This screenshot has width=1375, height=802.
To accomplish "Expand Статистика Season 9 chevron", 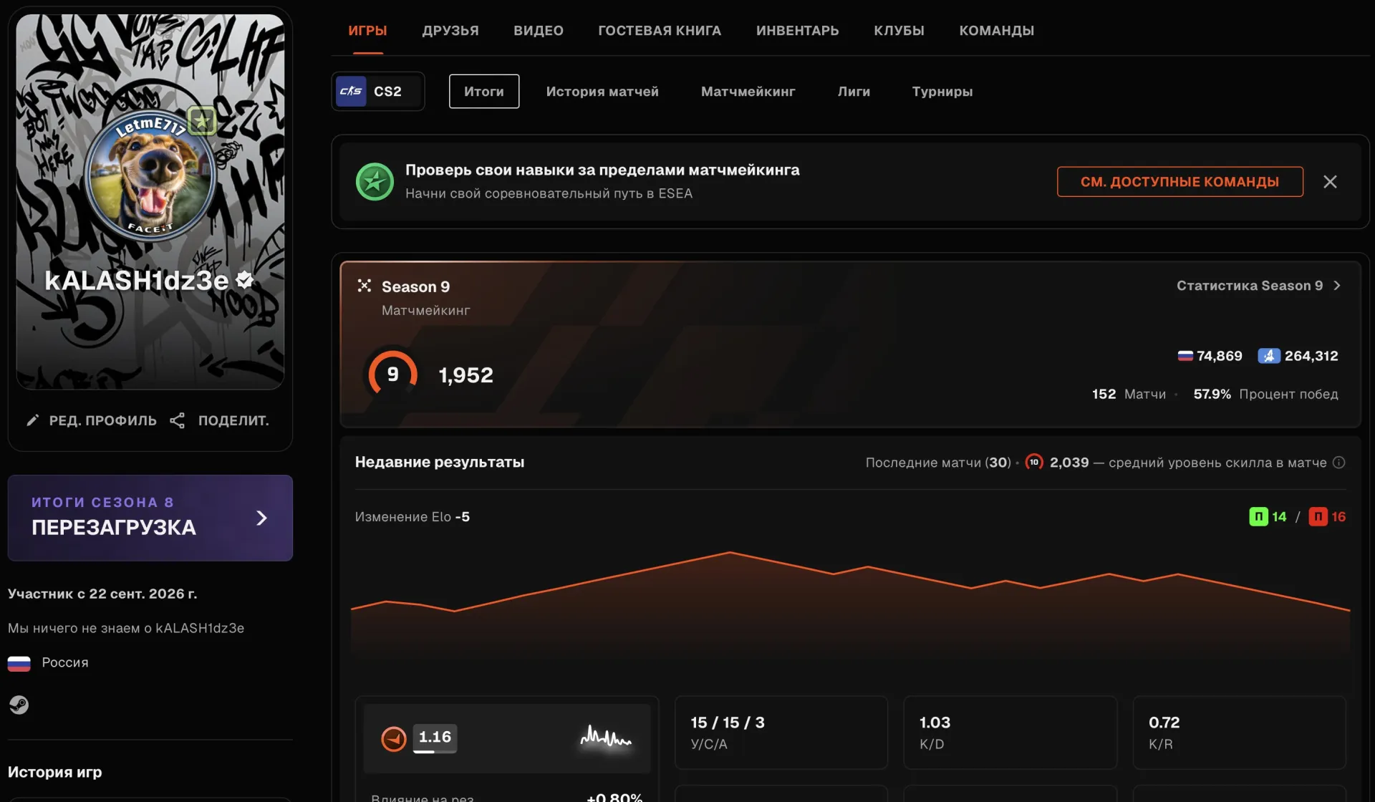I will click(x=1336, y=285).
